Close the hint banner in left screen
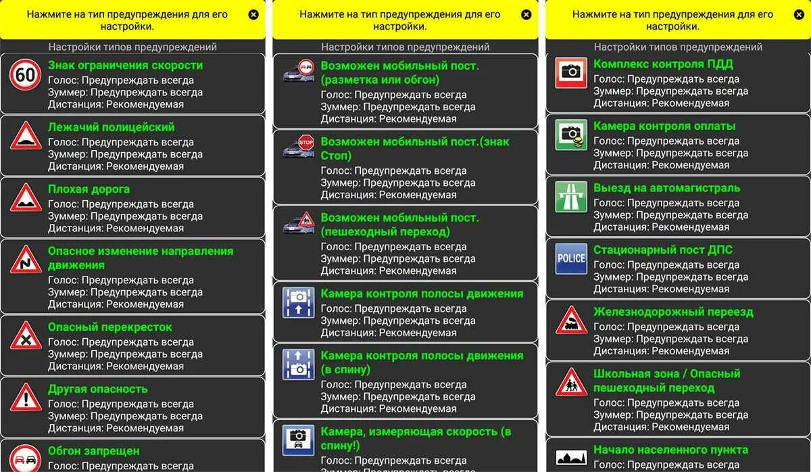 point(253,14)
